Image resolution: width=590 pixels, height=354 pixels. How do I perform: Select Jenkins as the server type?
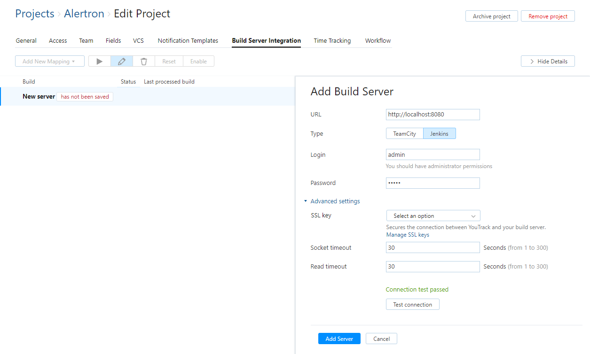[x=439, y=134]
